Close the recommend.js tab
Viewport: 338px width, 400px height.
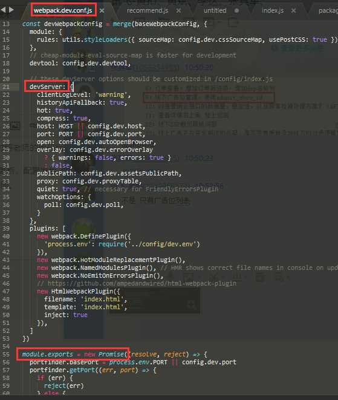click(x=179, y=11)
